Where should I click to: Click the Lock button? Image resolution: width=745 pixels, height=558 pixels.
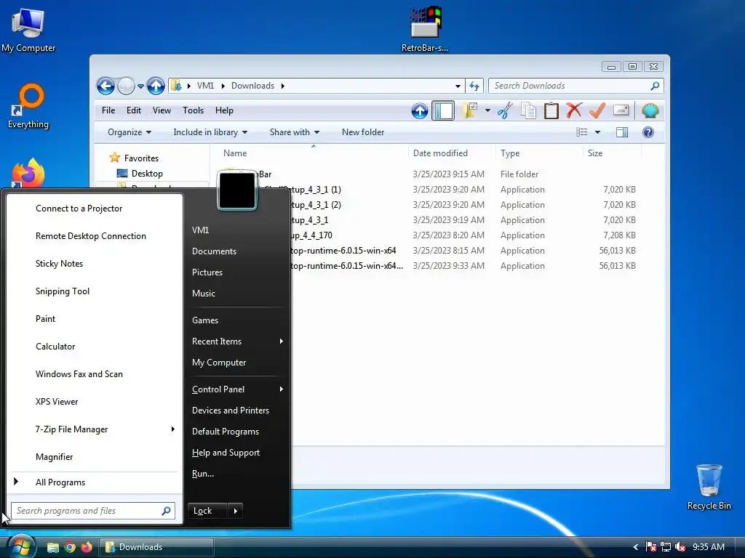tap(207, 511)
